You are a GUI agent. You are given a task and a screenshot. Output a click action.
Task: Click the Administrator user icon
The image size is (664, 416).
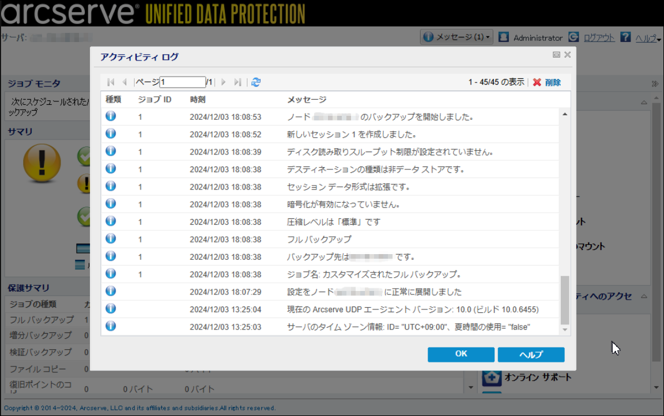point(504,37)
